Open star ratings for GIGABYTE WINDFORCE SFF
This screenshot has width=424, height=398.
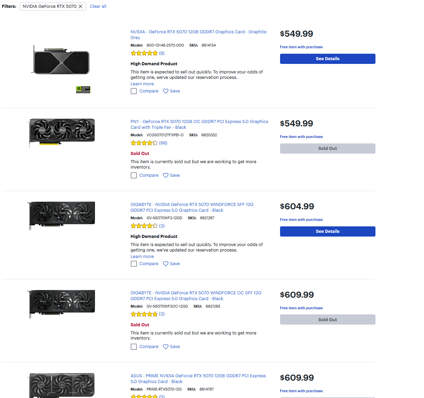(x=147, y=226)
